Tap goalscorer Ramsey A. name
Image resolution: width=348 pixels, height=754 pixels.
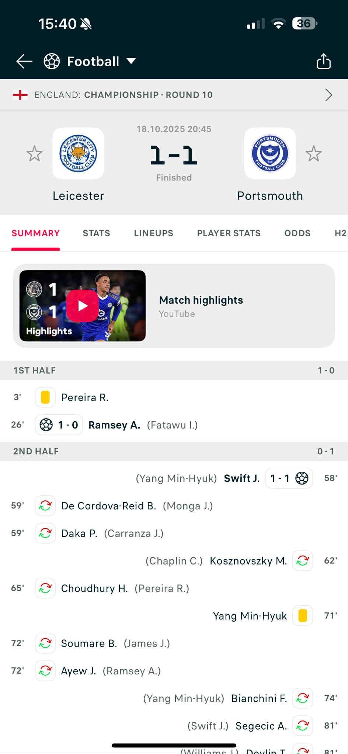point(114,425)
